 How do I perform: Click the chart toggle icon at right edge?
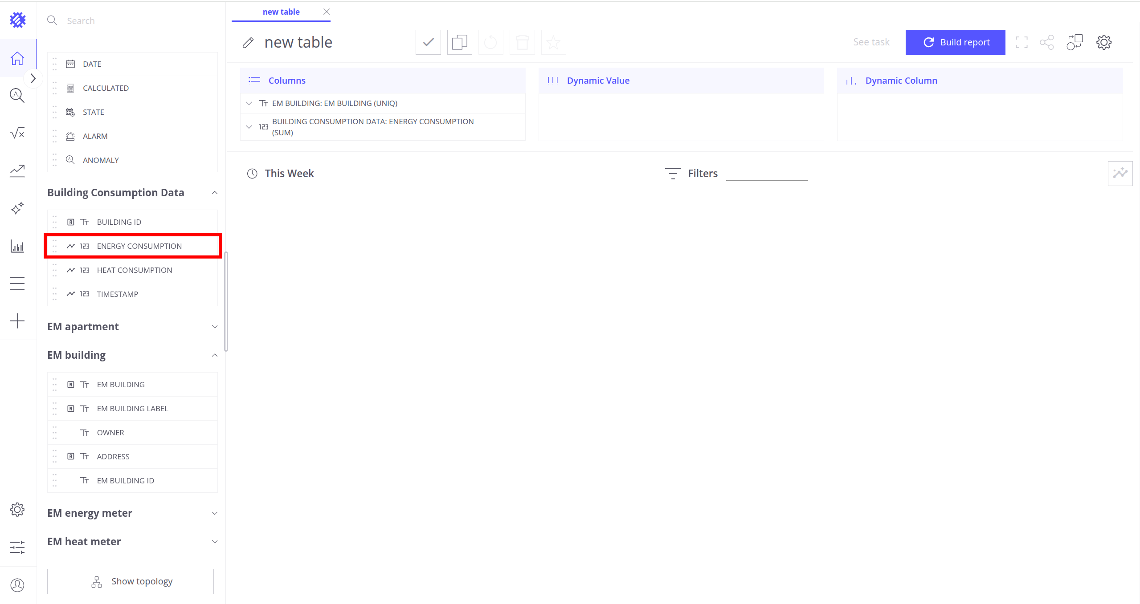1120,173
